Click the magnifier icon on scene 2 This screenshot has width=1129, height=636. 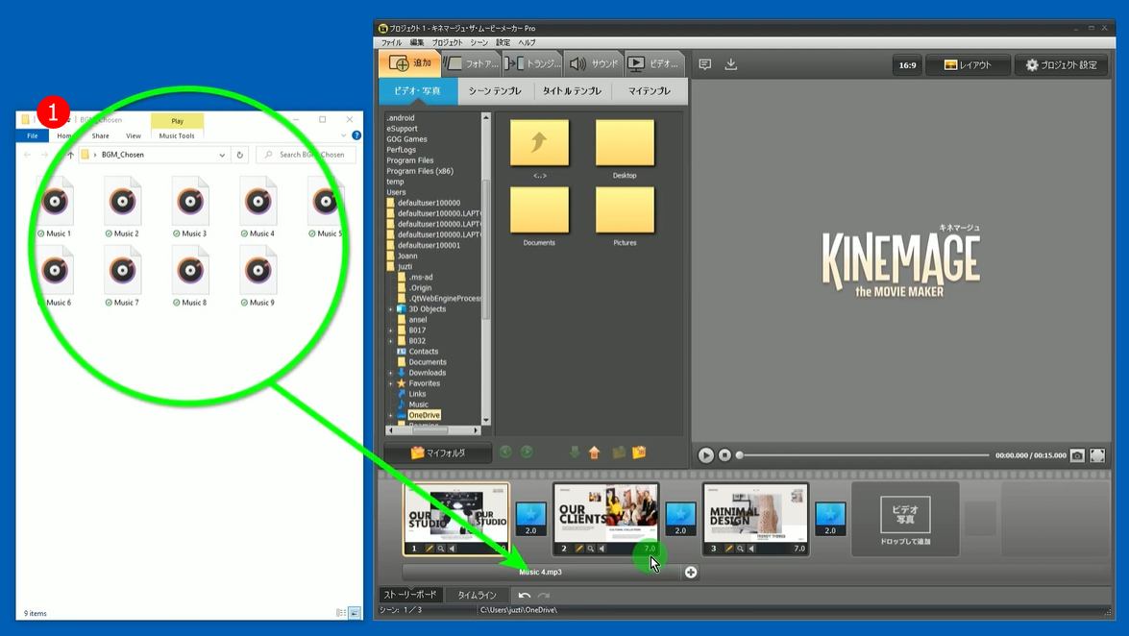click(x=591, y=549)
